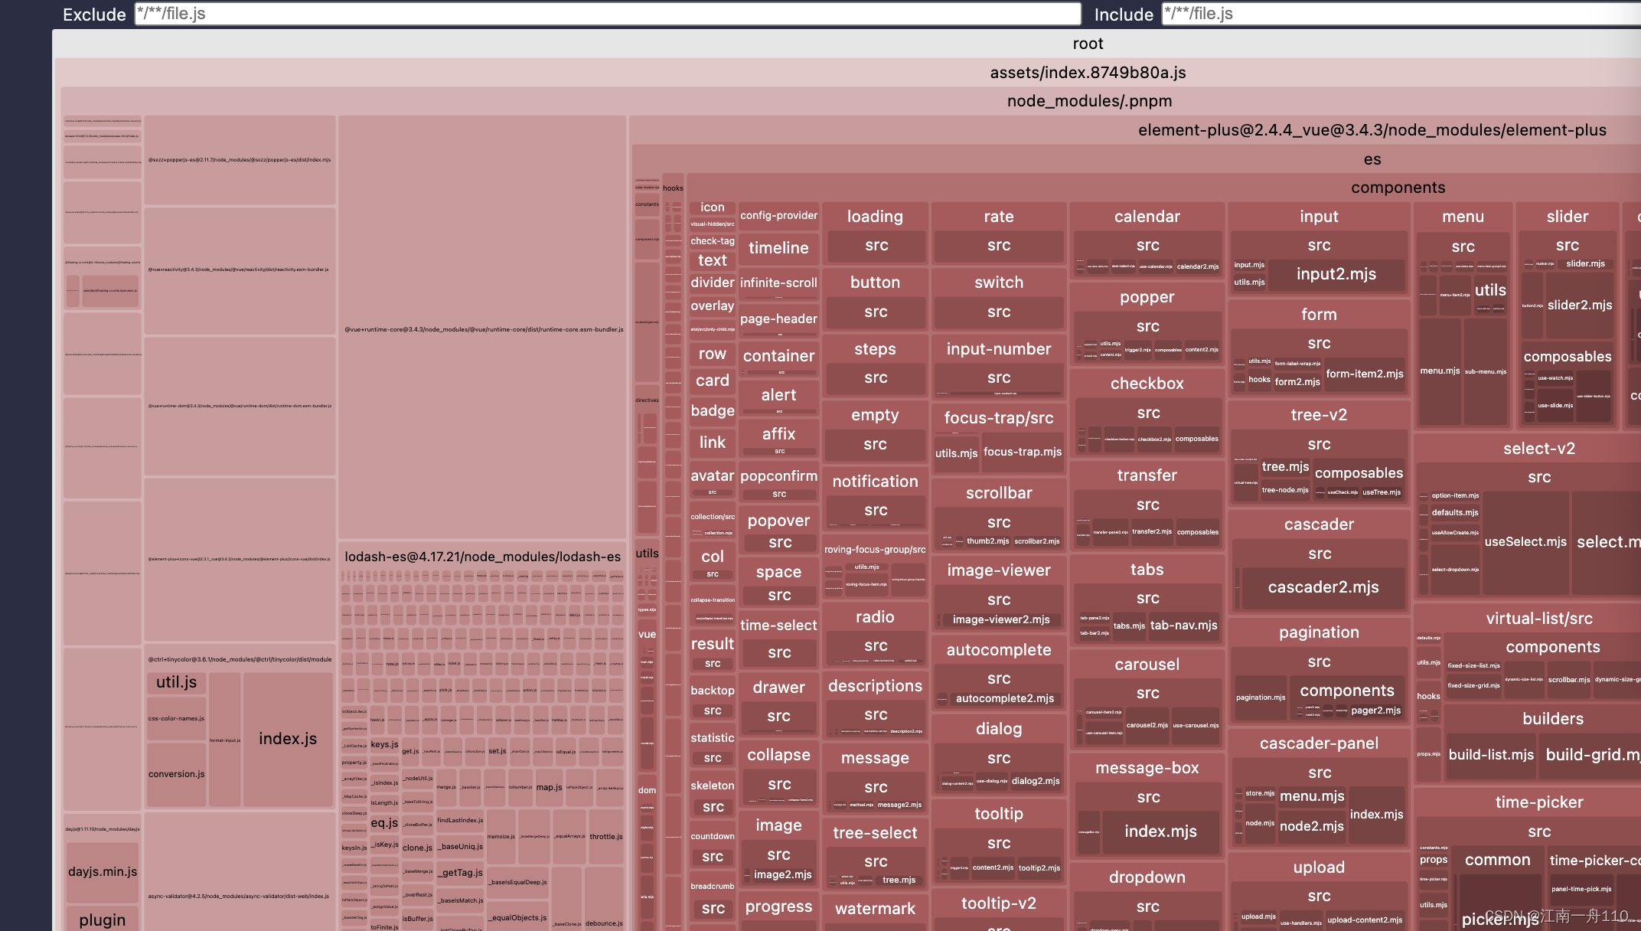The image size is (1641, 931).
Task: Select the 'tab-nav.mjs' file block
Action: (1183, 626)
